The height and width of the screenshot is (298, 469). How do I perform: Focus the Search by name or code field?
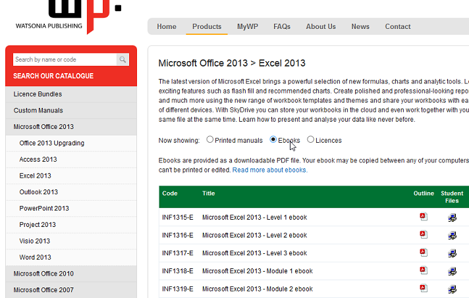click(x=65, y=59)
